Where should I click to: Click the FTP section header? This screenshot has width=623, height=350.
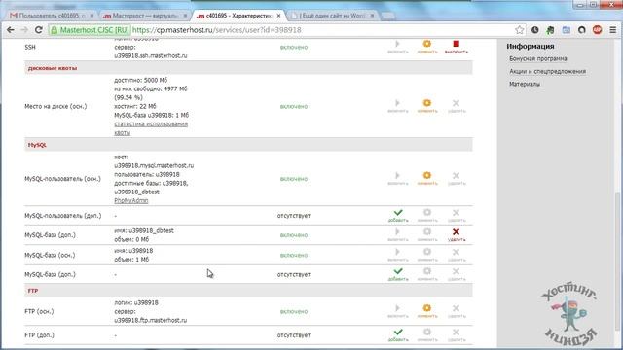[x=248, y=291]
